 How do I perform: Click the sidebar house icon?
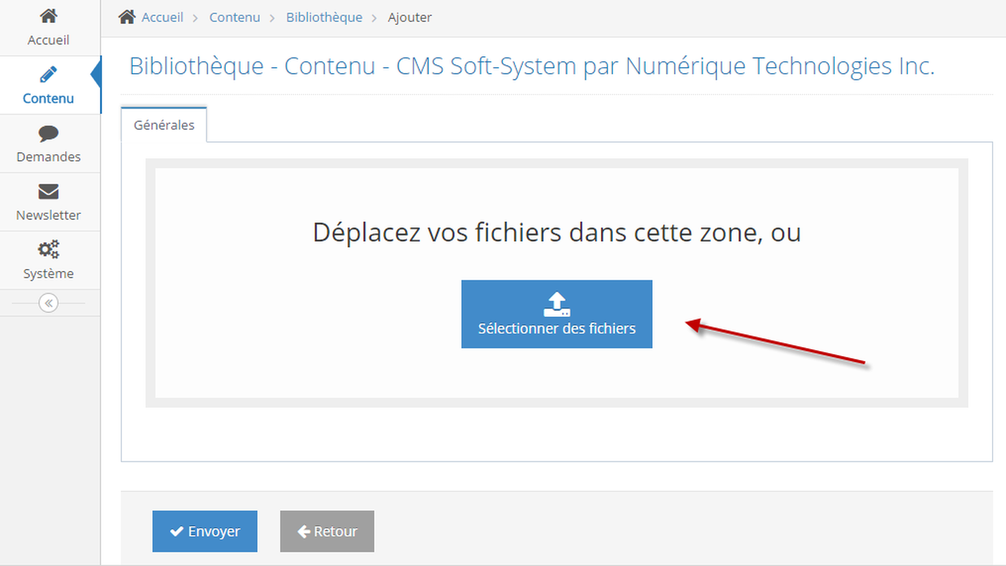coord(48,15)
